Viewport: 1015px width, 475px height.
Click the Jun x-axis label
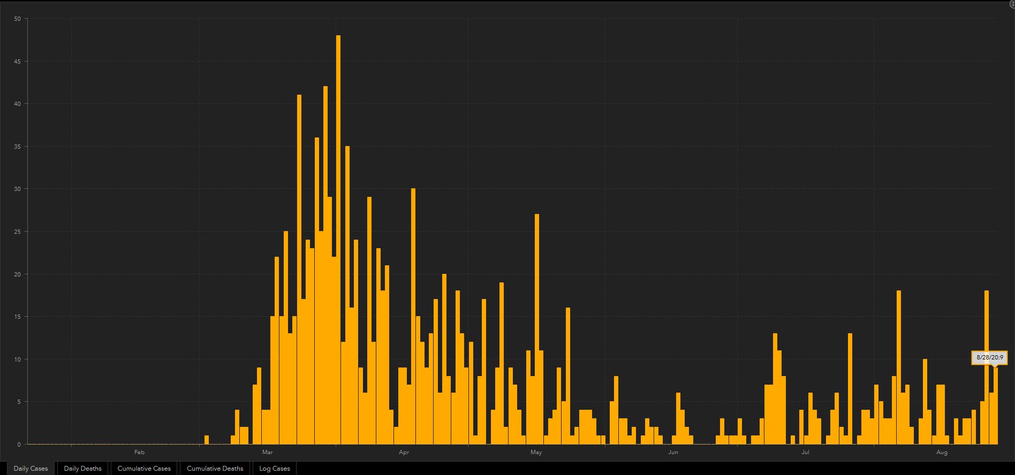point(673,452)
